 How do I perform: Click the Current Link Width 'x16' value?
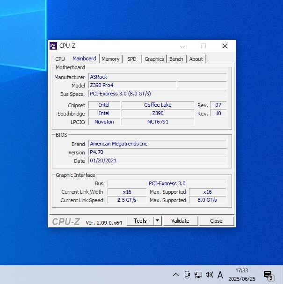(x=127, y=192)
